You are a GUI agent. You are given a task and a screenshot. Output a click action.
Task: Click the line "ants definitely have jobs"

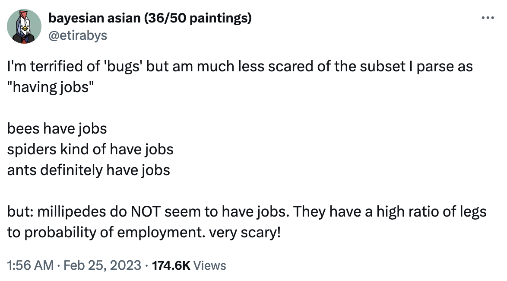coord(89,170)
